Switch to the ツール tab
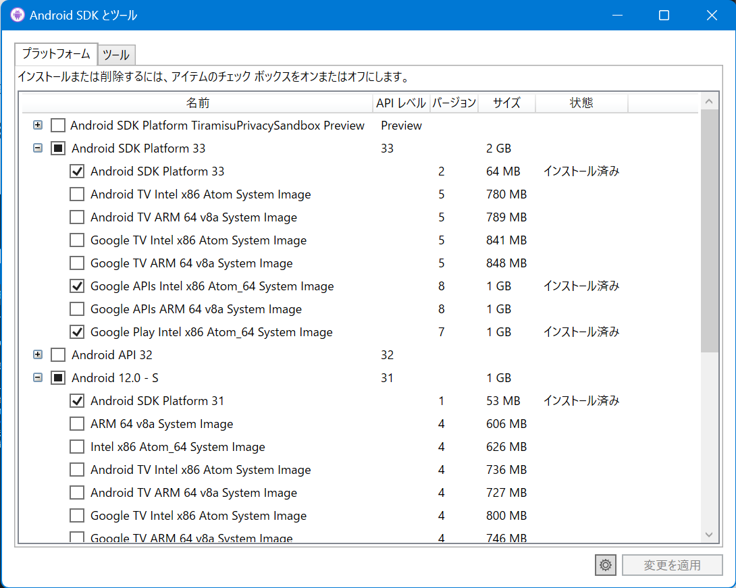 [x=116, y=55]
